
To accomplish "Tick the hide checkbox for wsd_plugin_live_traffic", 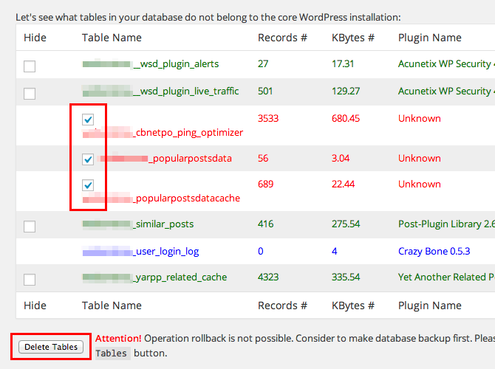I will tap(30, 94).
